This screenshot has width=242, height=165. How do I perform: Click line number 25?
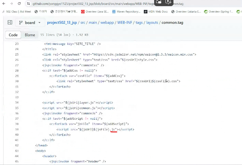[x=17, y=55]
